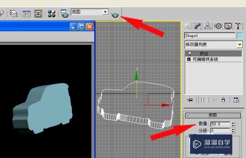Image resolution: width=246 pixels, height=158 pixels.
Task: Open the 修改器列表 modifier list dropdown
Action: click(x=214, y=45)
